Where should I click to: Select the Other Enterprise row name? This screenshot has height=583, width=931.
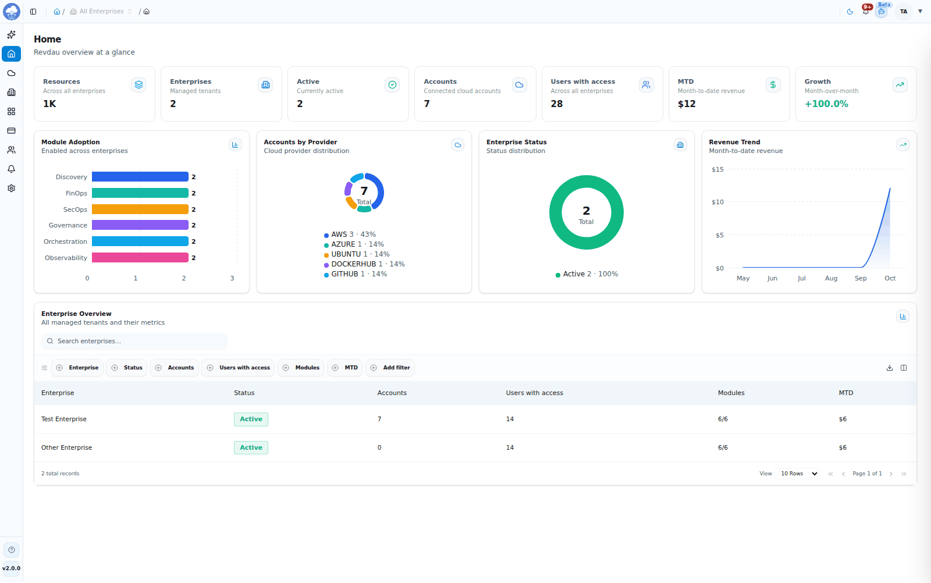(x=67, y=448)
